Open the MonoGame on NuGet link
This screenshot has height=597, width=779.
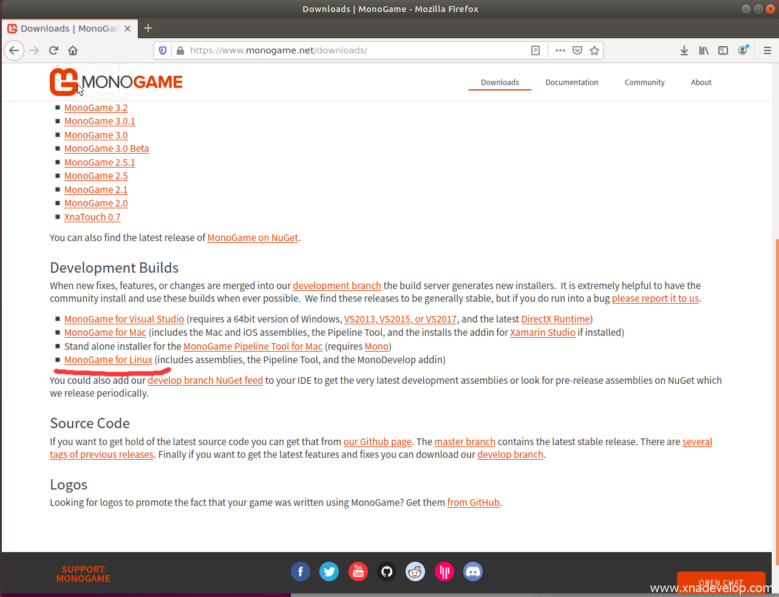coord(253,238)
